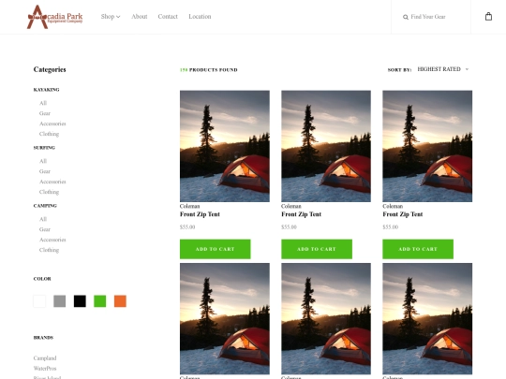Add second Front Zip Tent to cart
This screenshot has width=506, height=379.
pyautogui.click(x=317, y=249)
